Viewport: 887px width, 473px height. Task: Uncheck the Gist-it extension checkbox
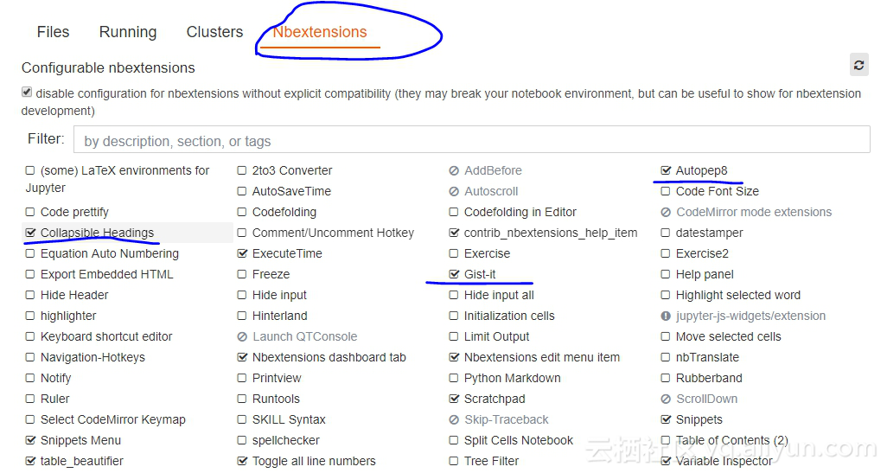pyautogui.click(x=454, y=275)
